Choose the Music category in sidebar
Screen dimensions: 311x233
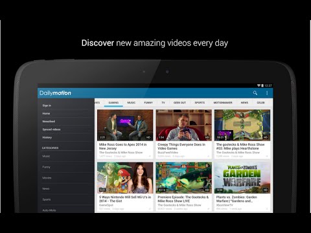pyautogui.click(x=67, y=156)
